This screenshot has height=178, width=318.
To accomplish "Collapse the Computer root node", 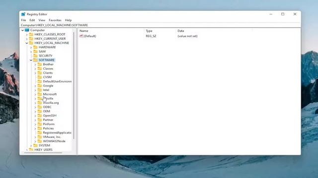I will click(22, 30).
